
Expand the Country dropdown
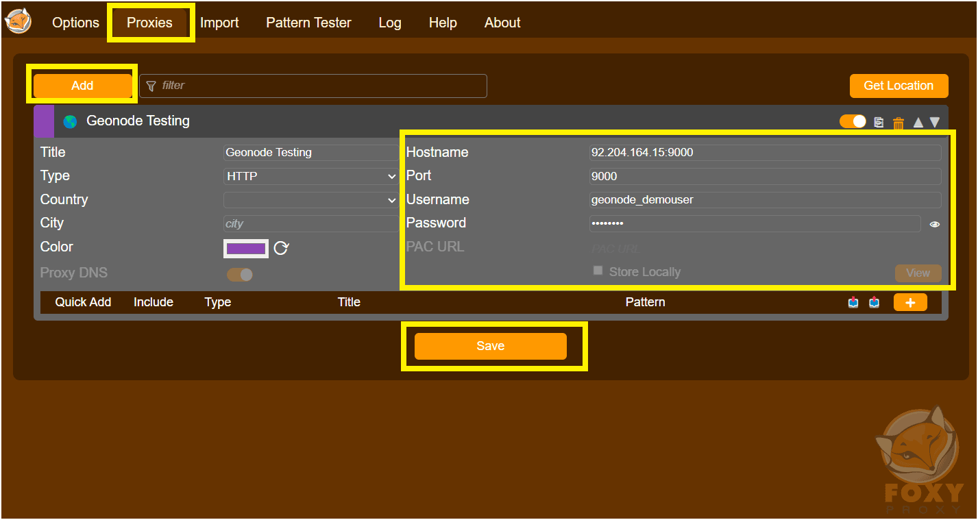click(310, 199)
